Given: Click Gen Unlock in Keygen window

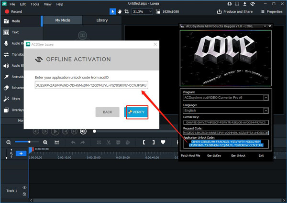Looking at the screenshot, I should (238, 155).
